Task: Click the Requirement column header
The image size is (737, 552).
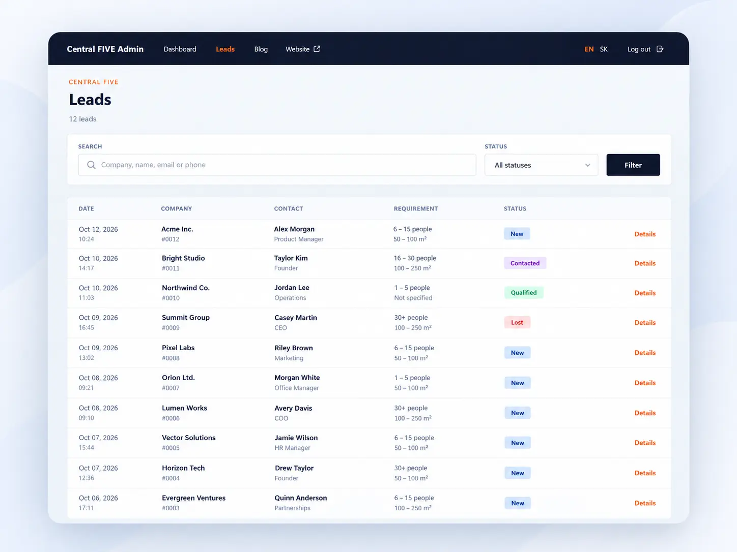Action: click(x=415, y=208)
